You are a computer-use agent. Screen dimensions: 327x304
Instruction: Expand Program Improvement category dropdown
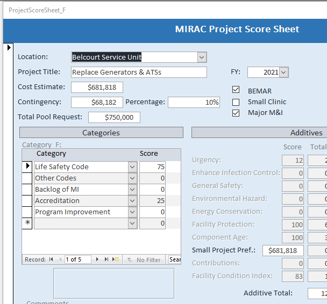132,212
